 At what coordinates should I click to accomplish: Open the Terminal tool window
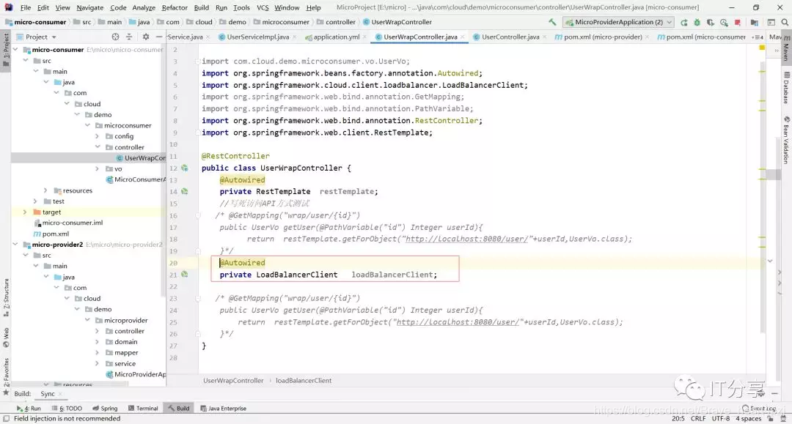click(x=143, y=409)
